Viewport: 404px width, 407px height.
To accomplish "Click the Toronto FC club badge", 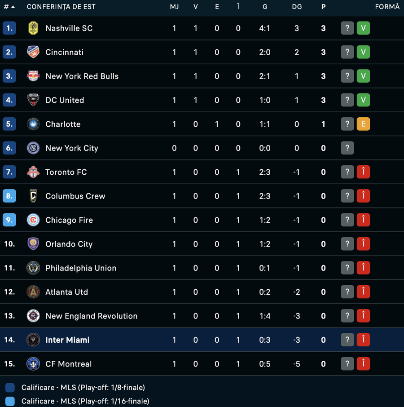I will point(33,172).
